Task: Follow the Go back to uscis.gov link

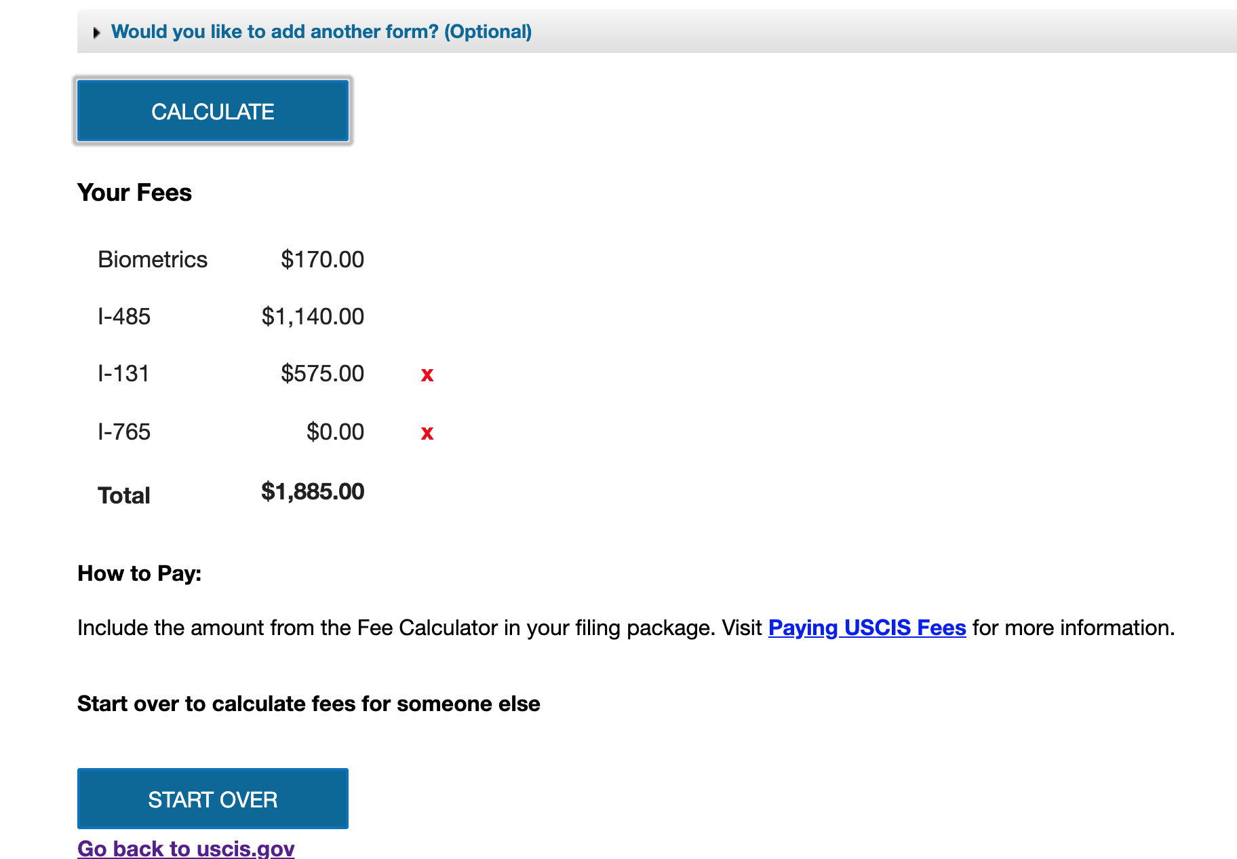Action: (186, 848)
